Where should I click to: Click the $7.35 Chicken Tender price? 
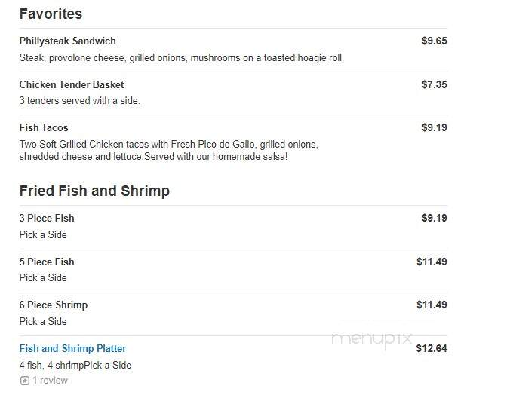pos(435,84)
